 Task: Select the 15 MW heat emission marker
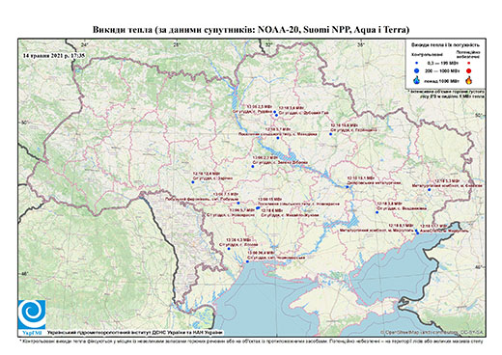coord(258,208)
